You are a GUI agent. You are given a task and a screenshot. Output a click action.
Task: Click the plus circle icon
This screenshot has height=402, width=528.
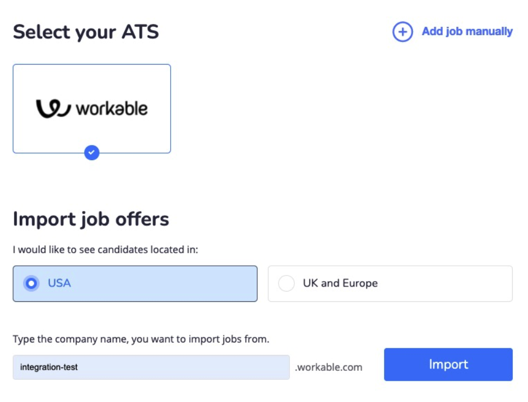(x=402, y=32)
